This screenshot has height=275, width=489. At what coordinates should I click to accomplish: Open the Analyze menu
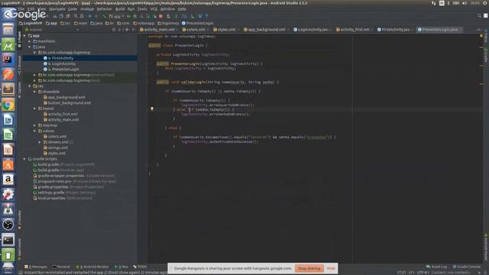(87, 9)
